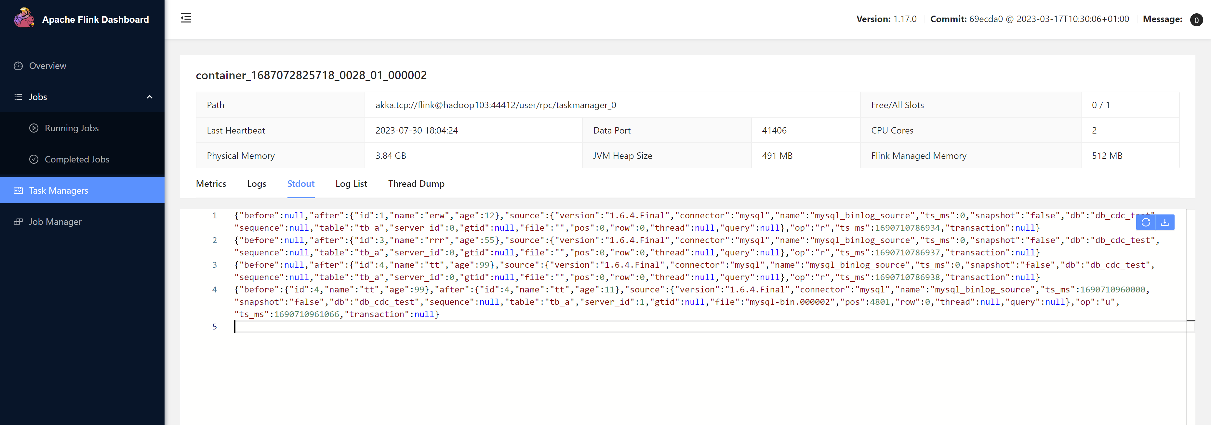
Task: Select the Logs tab in Task Manager
Action: click(x=256, y=184)
